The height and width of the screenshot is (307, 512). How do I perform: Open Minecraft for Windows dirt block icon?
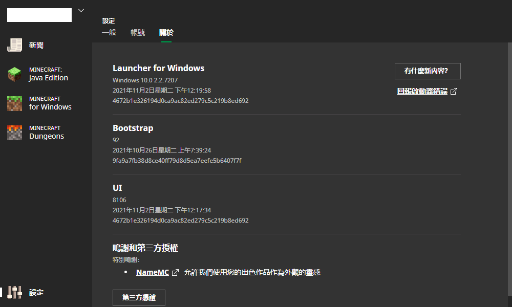coord(15,103)
